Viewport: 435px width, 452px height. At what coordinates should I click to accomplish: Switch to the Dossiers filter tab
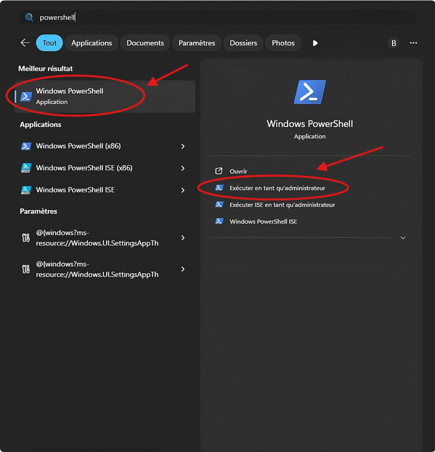243,43
